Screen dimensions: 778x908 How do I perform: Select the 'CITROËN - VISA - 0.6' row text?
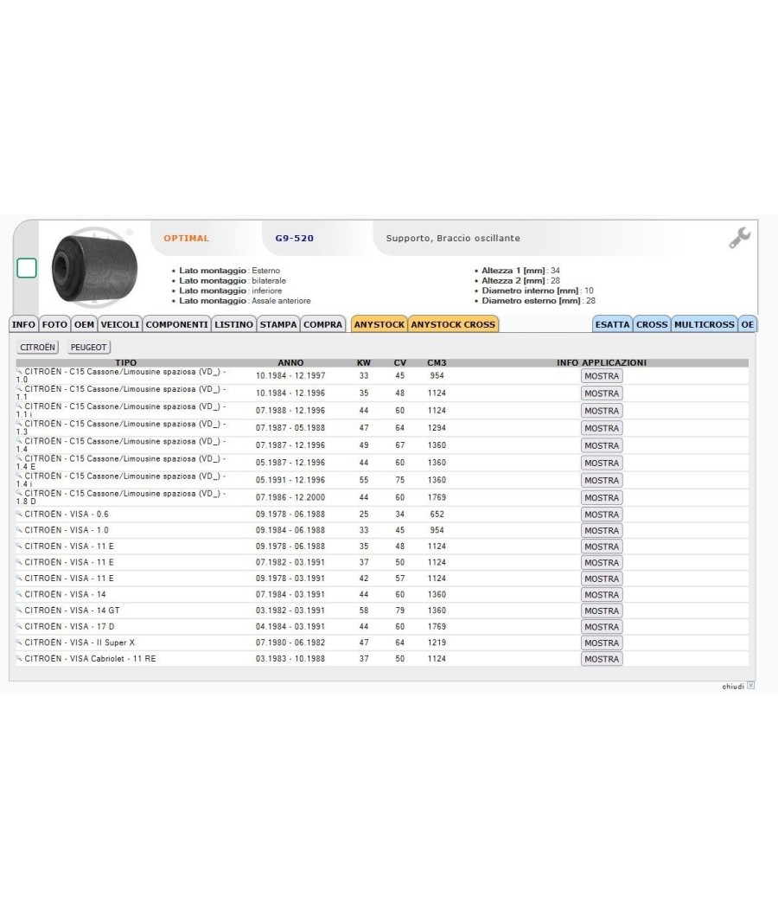pyautogui.click(x=67, y=514)
